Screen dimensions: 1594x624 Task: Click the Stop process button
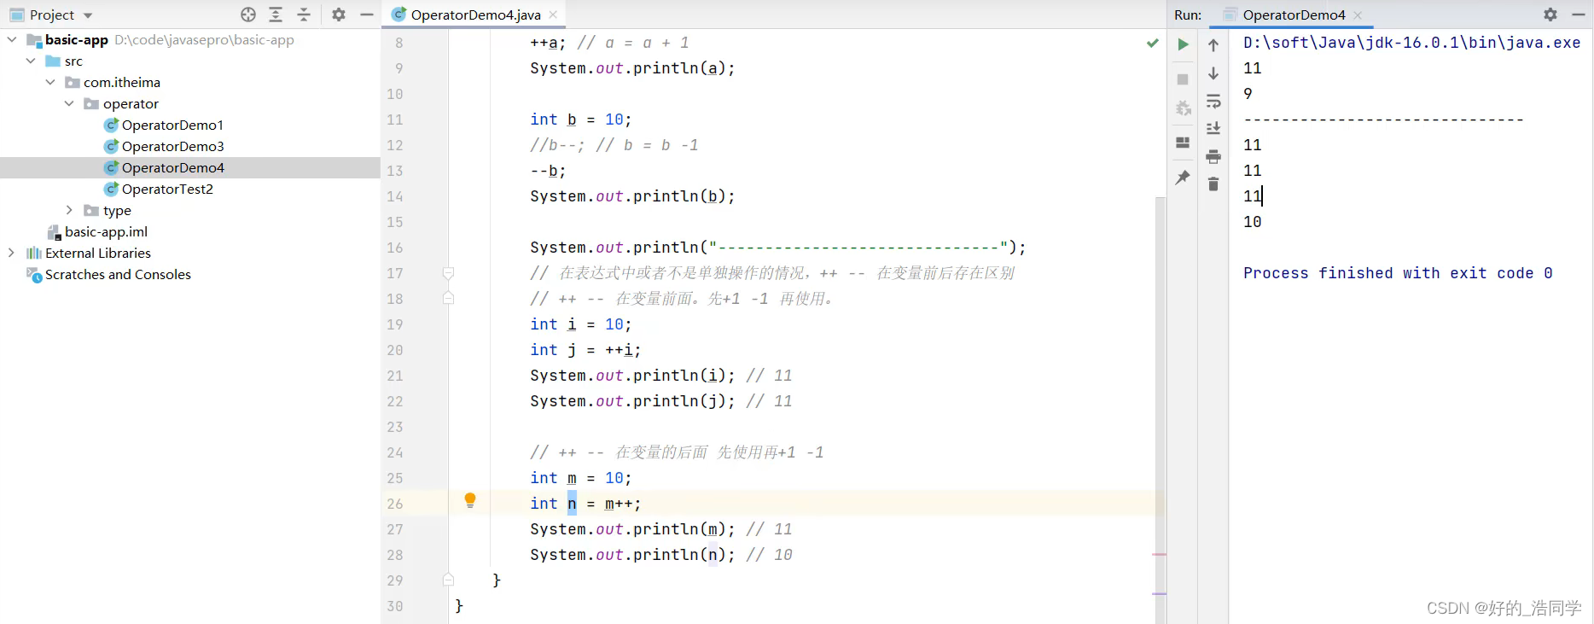pyautogui.click(x=1183, y=79)
